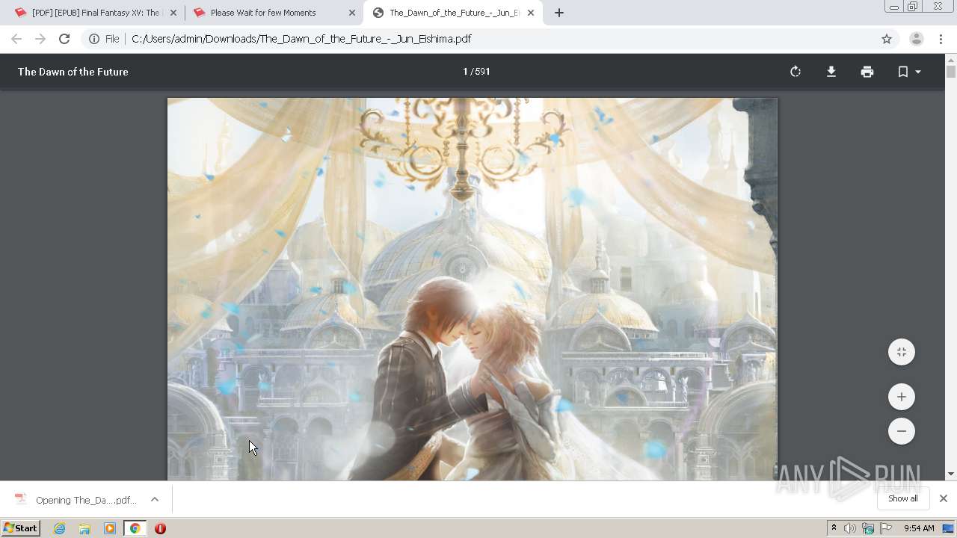Open Action Center flag in system tray

(886, 528)
